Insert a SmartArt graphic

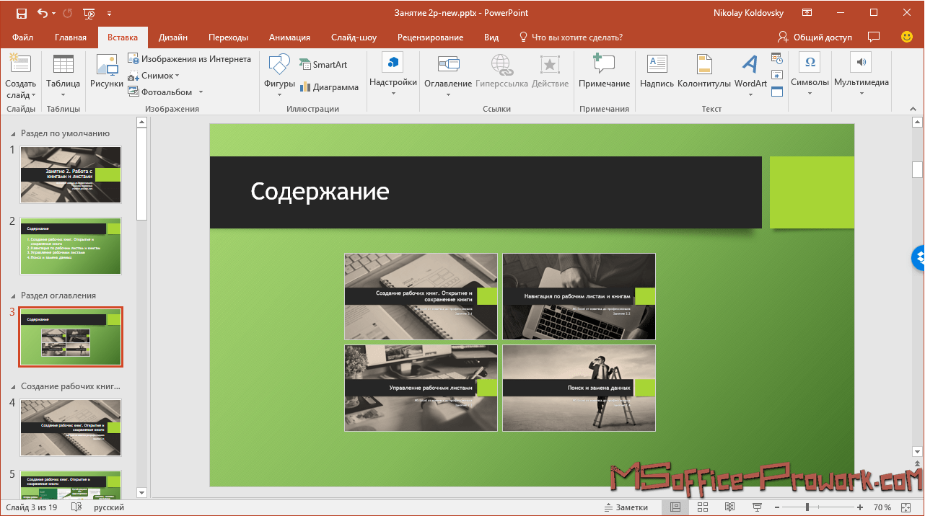pyautogui.click(x=323, y=65)
